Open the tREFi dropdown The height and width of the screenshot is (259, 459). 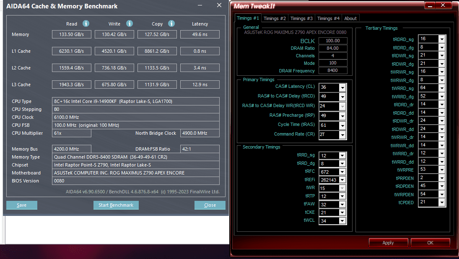[342, 180]
